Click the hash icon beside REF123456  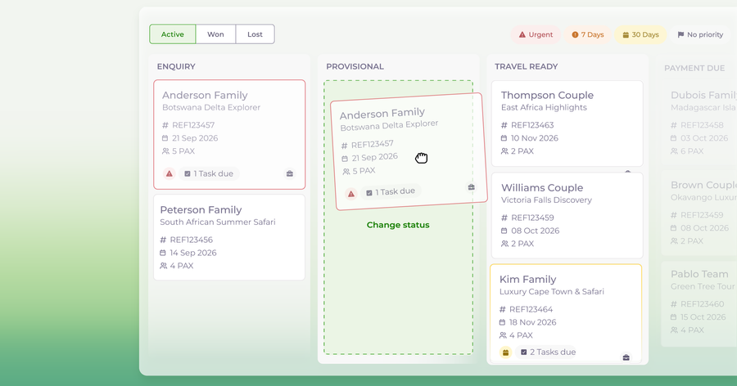click(x=163, y=240)
